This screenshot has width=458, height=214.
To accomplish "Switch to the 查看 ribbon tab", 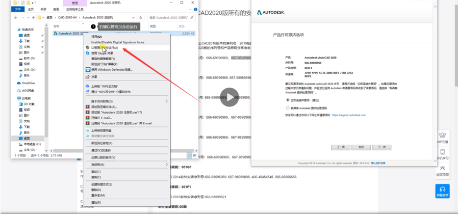I will tap(56, 9).
